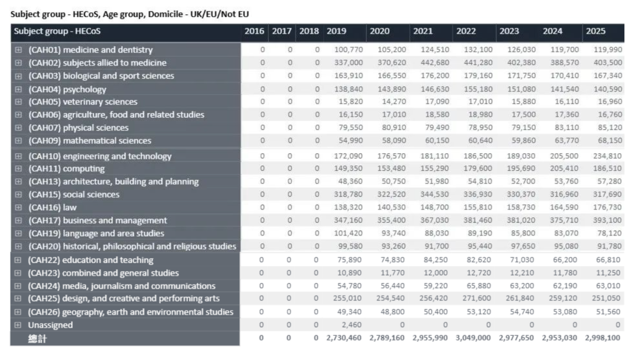Expand the (CAH01) medicine and dentistry row
Image resolution: width=638 pixels, height=356 pixels.
[18, 50]
